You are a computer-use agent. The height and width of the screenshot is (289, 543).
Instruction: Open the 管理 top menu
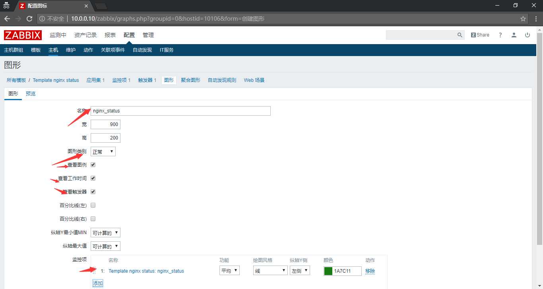click(148, 35)
